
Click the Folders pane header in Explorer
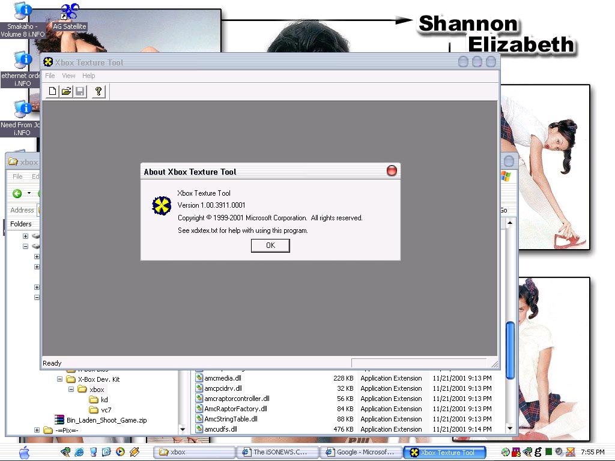click(21, 224)
